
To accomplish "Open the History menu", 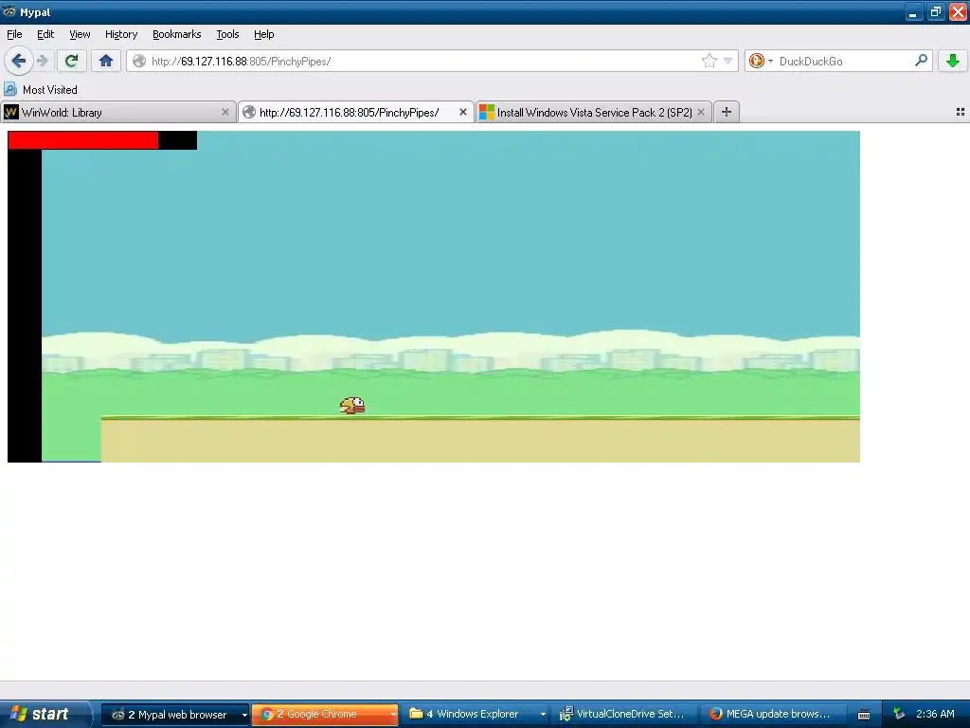I will pos(121,34).
